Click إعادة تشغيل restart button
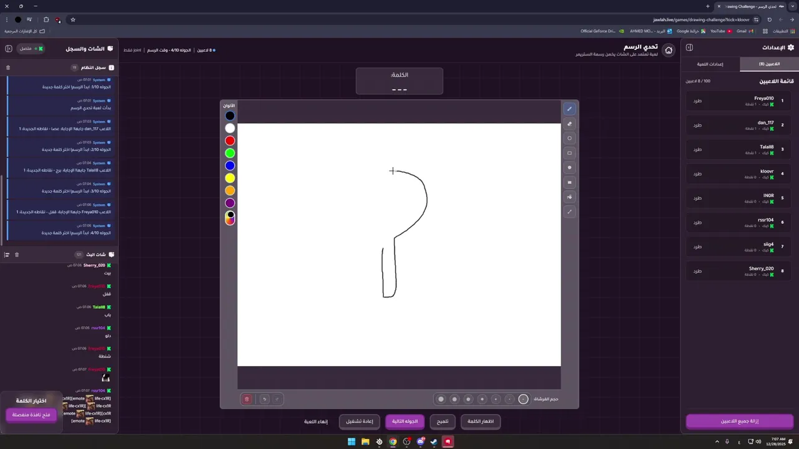The image size is (799, 449). (x=360, y=422)
